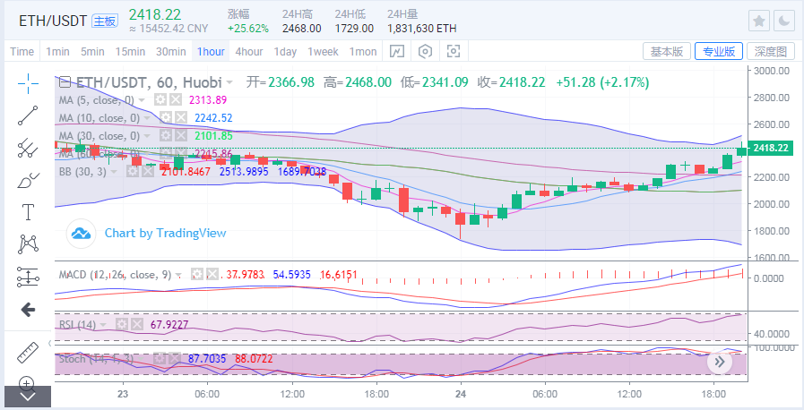Open chart settings hexagon icon

426,51
